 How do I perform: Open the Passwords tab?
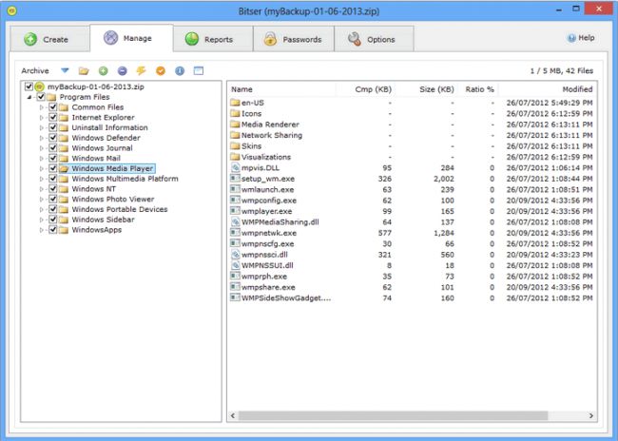294,39
